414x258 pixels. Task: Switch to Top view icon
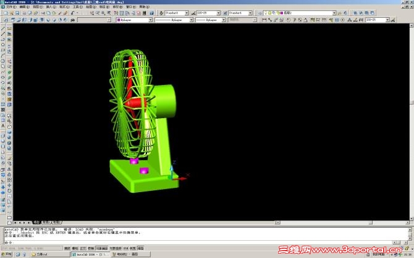click(13, 20)
